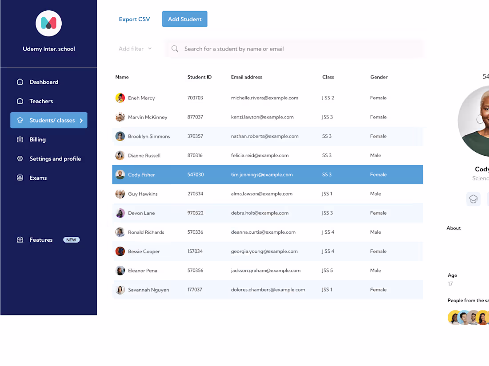The image size is (489, 366).
Task: Click the Features icon near the NEW badge
Action: 20,240
